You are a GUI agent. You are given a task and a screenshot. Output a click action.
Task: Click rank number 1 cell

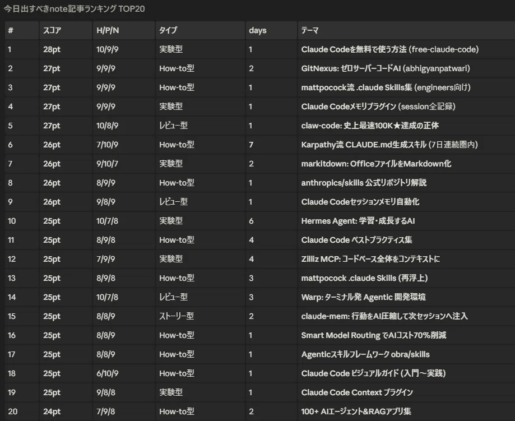tap(22, 50)
